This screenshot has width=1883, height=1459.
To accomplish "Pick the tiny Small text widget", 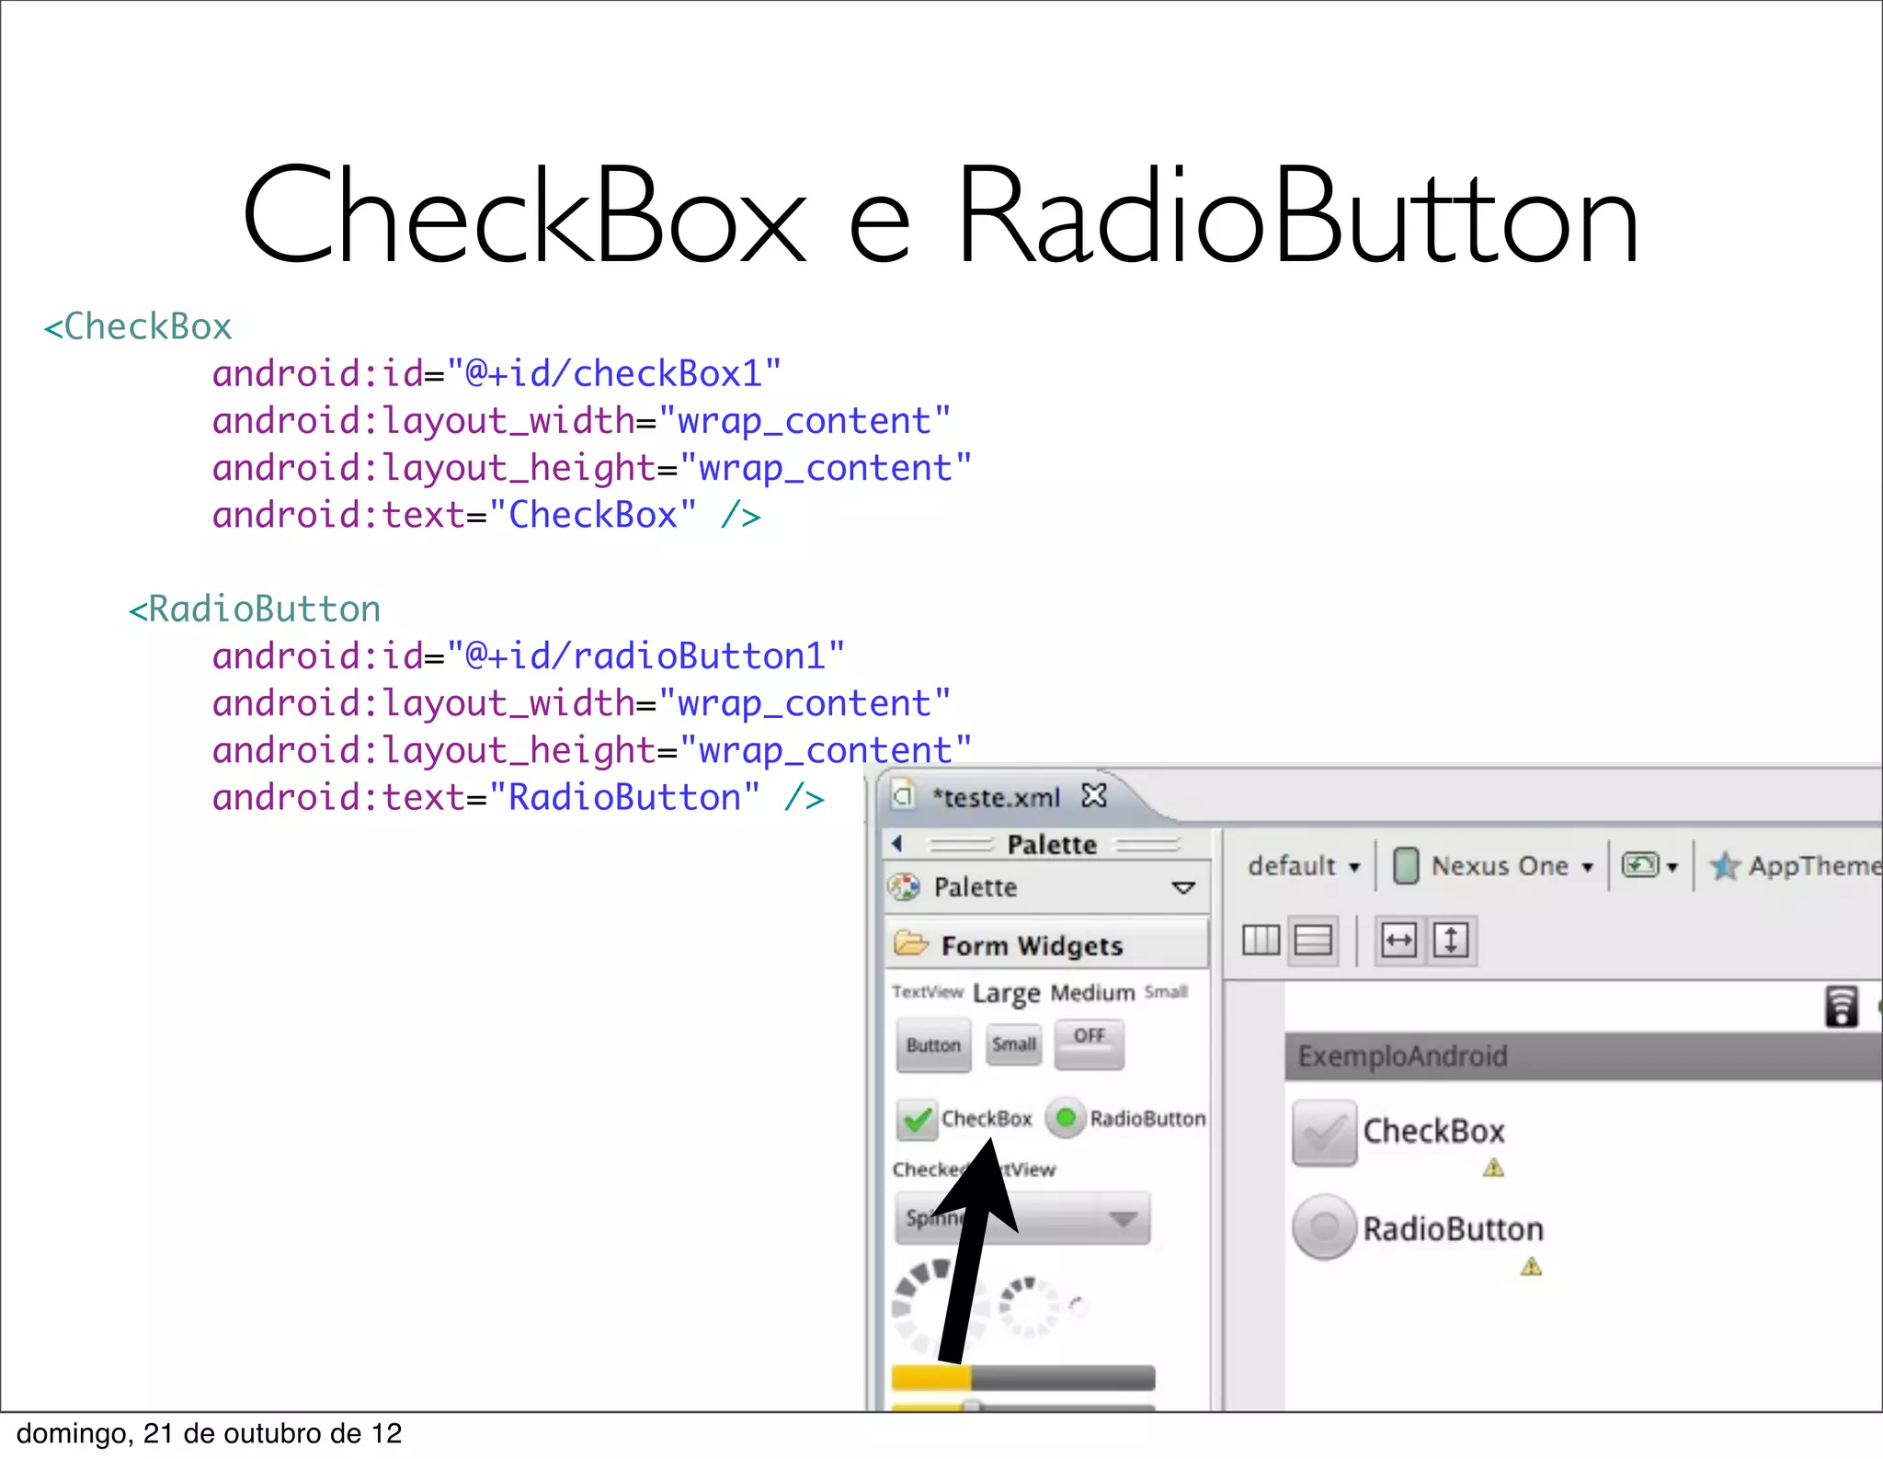I will click(x=1167, y=992).
